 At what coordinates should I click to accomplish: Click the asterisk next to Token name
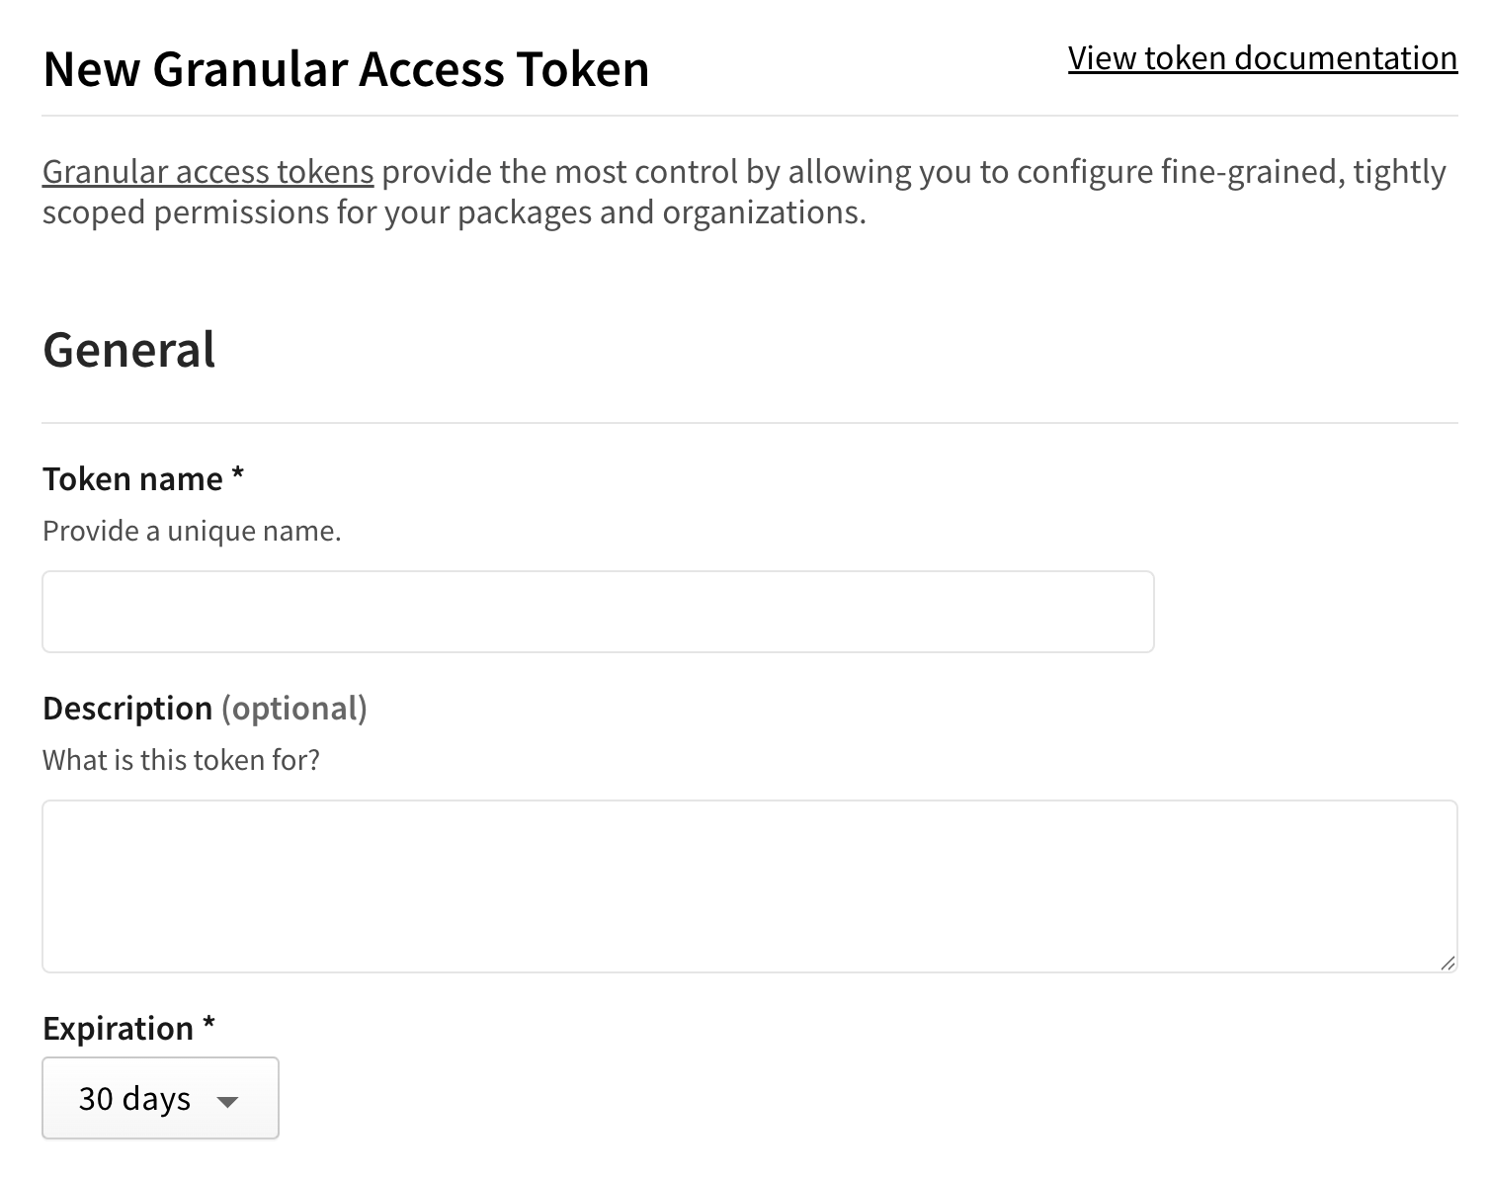click(238, 476)
